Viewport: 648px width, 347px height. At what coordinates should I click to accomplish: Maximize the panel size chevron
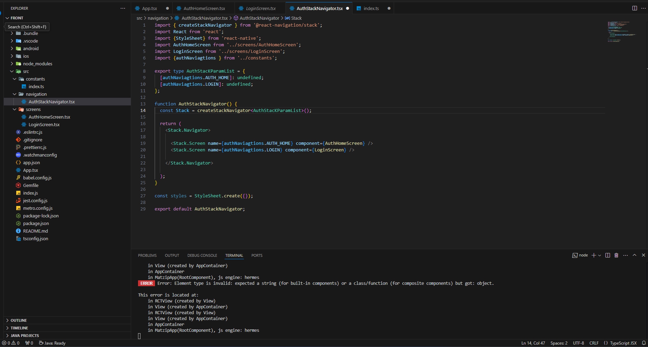tap(635, 255)
